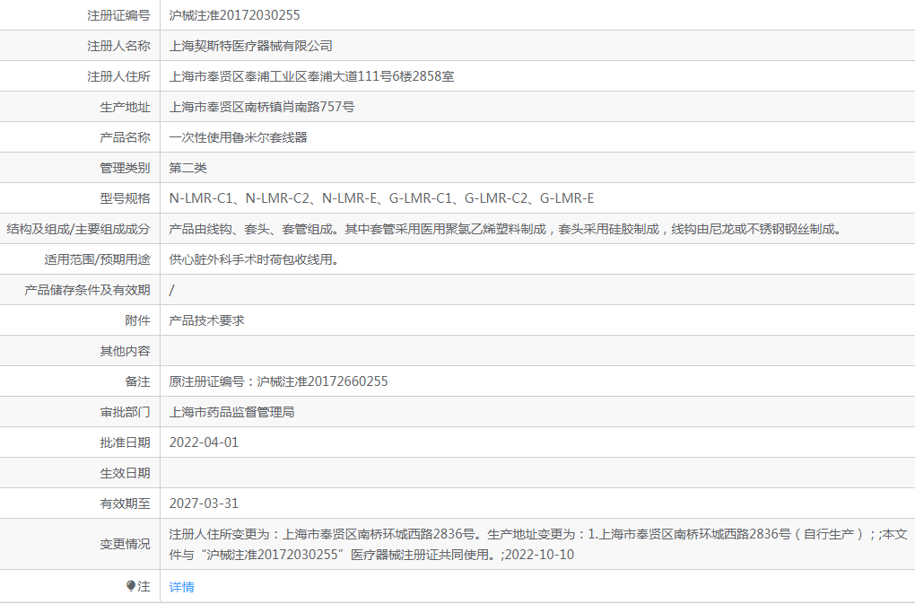The image size is (915, 613).
Task: Select registrant name 上海契斯特医疗器械有限公司
Action: click(251, 46)
